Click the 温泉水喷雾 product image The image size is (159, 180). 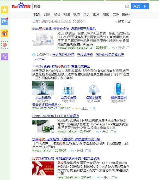coord(94,88)
